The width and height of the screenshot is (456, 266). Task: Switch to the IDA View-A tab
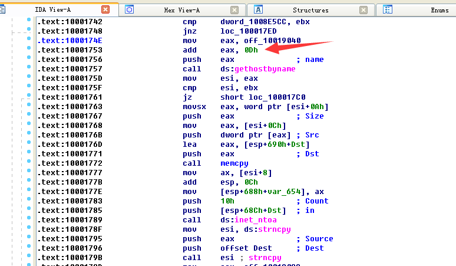point(52,10)
